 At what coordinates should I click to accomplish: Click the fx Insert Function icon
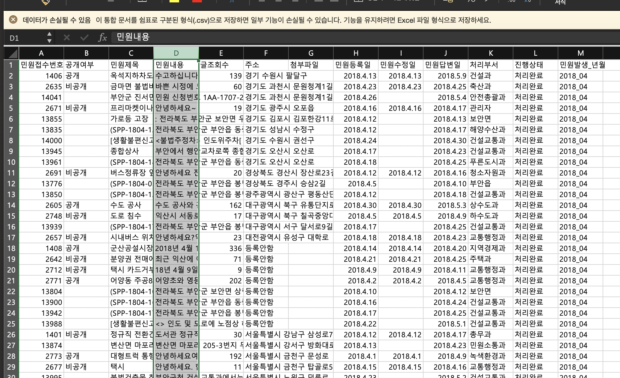pyautogui.click(x=102, y=37)
